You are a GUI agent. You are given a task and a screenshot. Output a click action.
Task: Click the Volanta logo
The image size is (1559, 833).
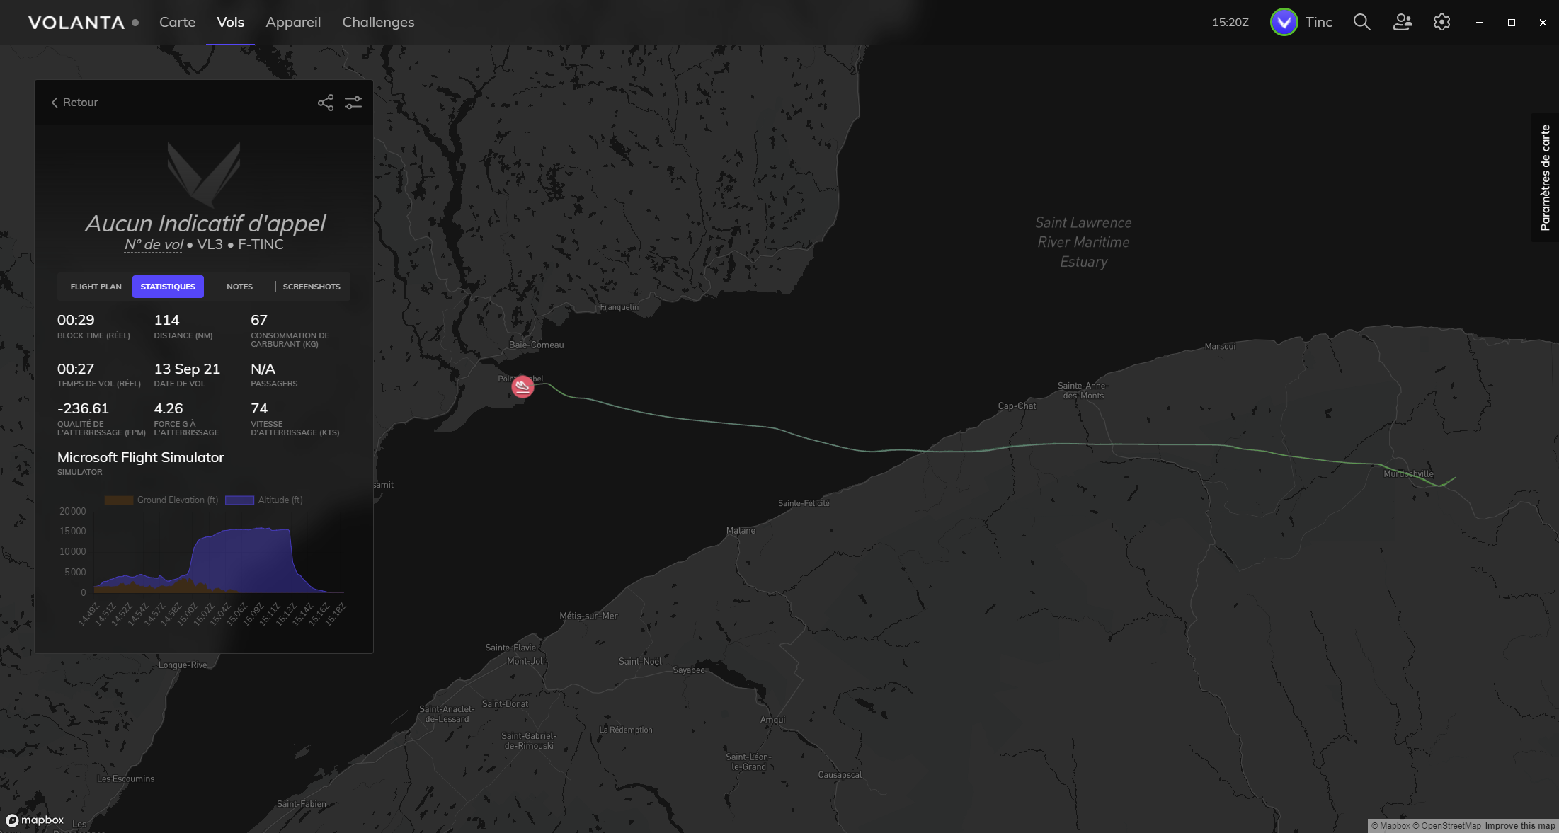click(x=76, y=23)
